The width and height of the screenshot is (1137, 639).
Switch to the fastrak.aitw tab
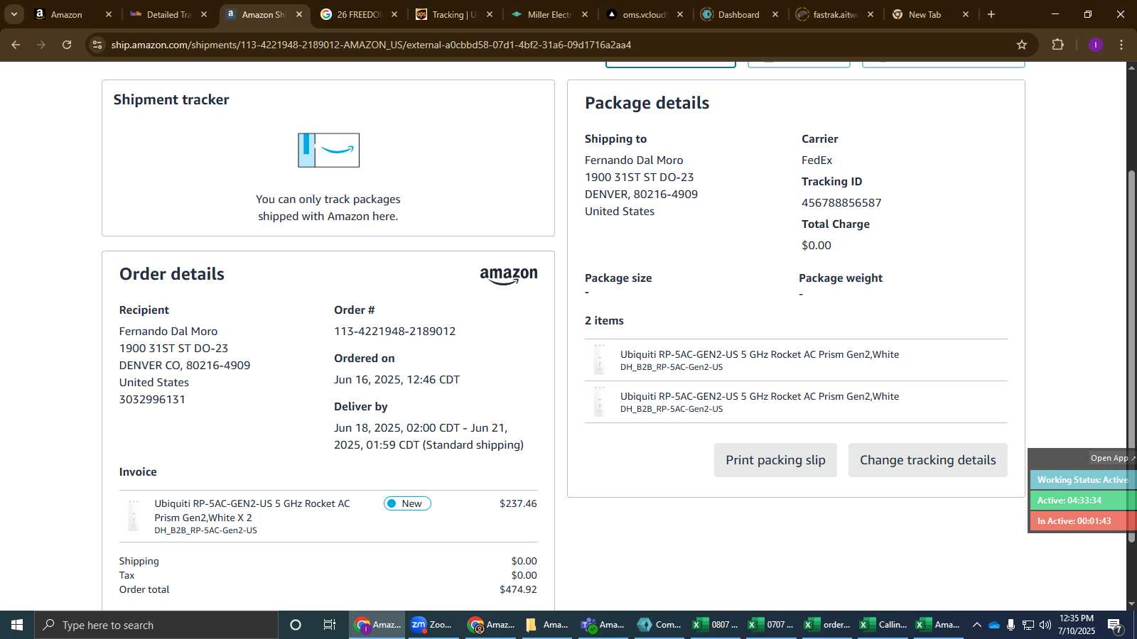pos(835,14)
